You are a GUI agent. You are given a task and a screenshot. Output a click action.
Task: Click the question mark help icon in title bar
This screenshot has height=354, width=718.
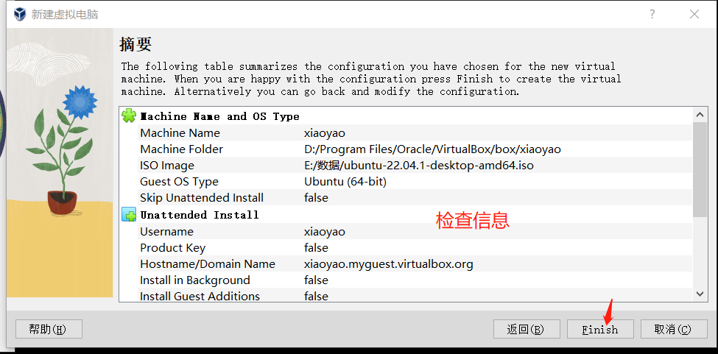pyautogui.click(x=652, y=14)
